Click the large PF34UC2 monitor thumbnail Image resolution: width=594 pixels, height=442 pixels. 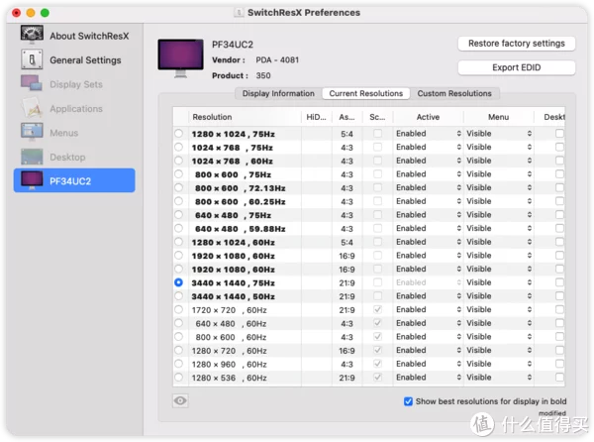point(180,57)
